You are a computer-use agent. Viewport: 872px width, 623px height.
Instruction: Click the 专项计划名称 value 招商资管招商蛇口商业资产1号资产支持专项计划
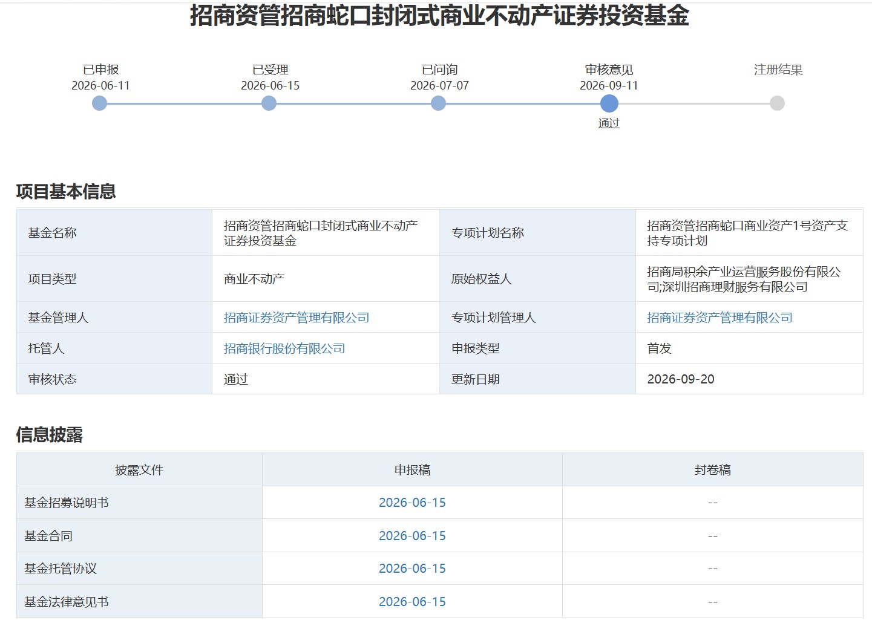[x=747, y=233]
